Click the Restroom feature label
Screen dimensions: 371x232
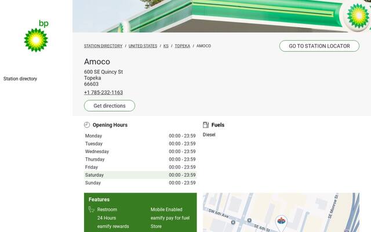[x=107, y=209]
